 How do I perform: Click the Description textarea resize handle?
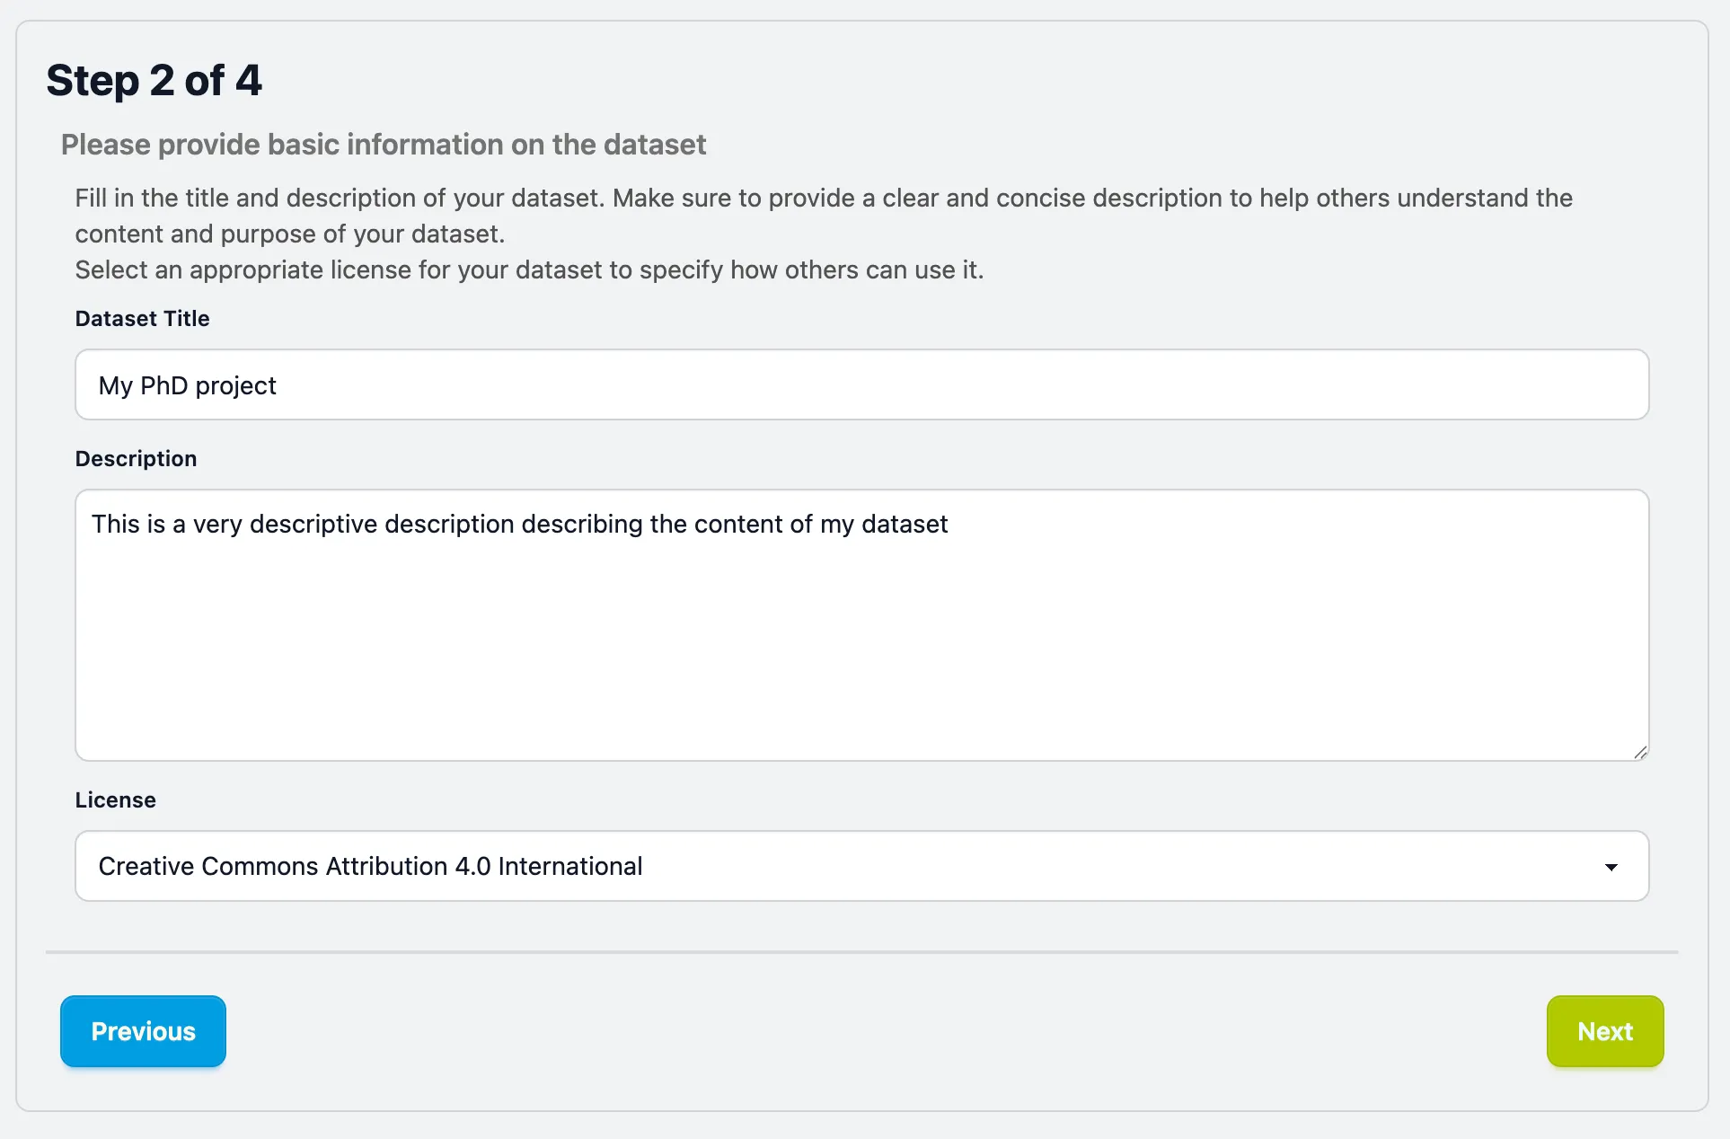[x=1640, y=753]
